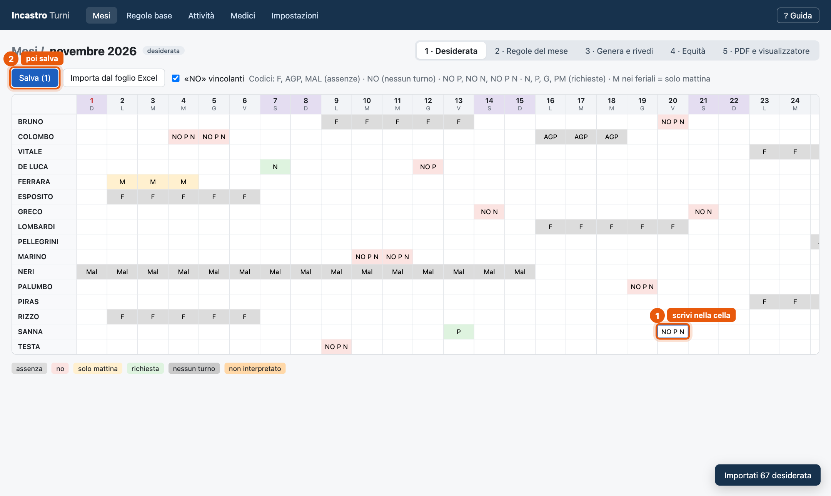The height and width of the screenshot is (496, 831).
Task: Switch to 5 · PDF e visualizzatore tab
Action: 766,51
